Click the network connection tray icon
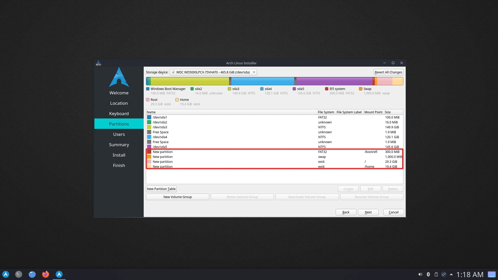 pyautogui.click(x=444, y=274)
